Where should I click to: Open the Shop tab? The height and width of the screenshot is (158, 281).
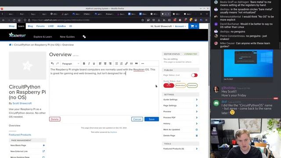(12, 26)
